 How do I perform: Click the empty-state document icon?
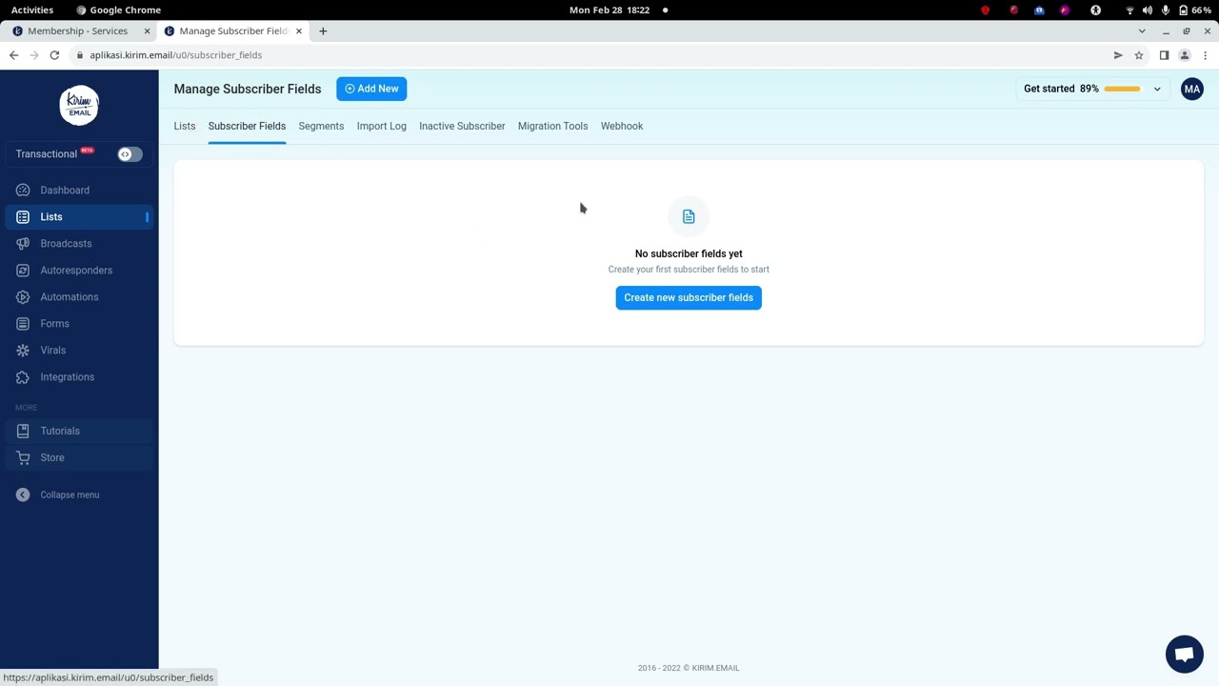(x=689, y=217)
